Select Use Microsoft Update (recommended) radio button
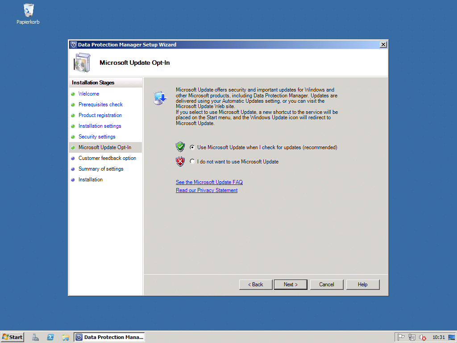 coord(192,147)
